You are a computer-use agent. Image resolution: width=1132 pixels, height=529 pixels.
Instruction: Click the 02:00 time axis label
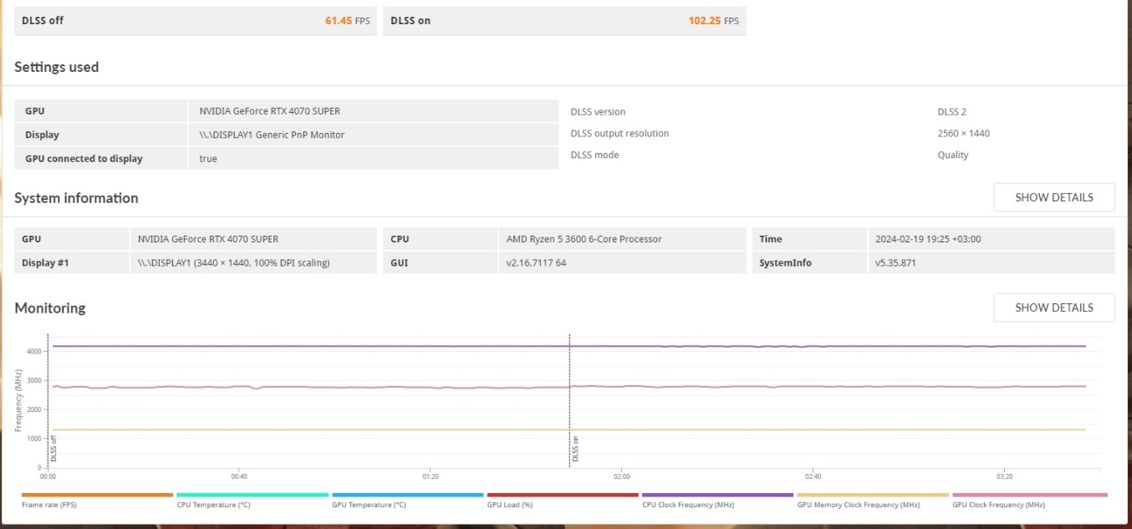[x=621, y=476]
